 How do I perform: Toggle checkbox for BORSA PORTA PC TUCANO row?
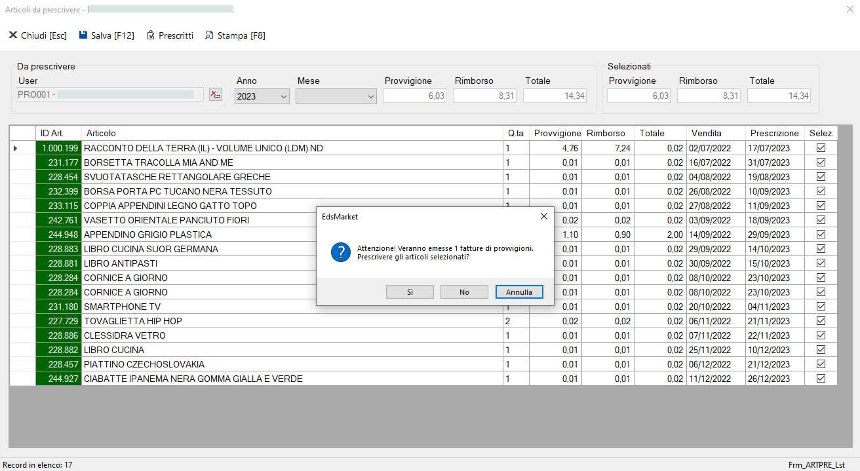pos(821,191)
